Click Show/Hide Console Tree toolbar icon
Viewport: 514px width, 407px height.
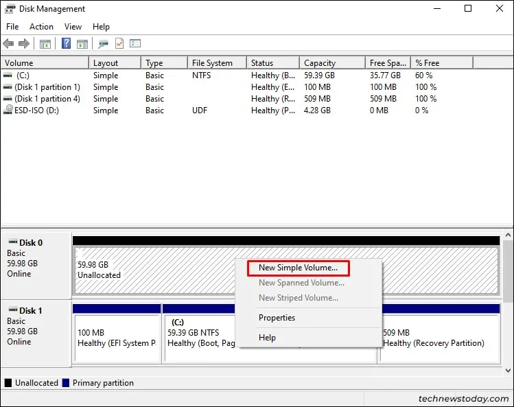point(45,44)
